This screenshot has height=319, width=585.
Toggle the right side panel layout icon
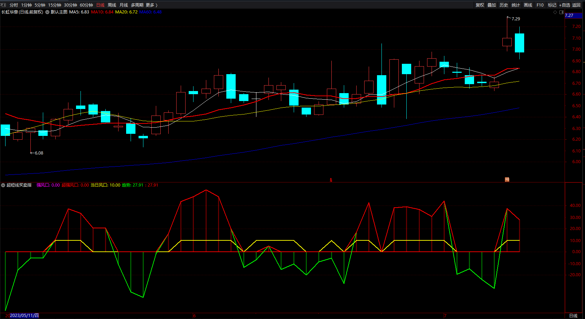coord(562,12)
